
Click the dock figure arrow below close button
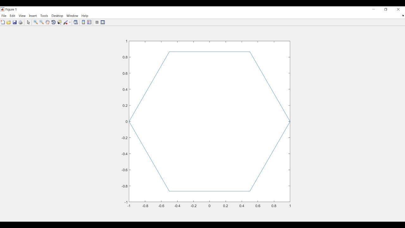pyautogui.click(x=403, y=16)
